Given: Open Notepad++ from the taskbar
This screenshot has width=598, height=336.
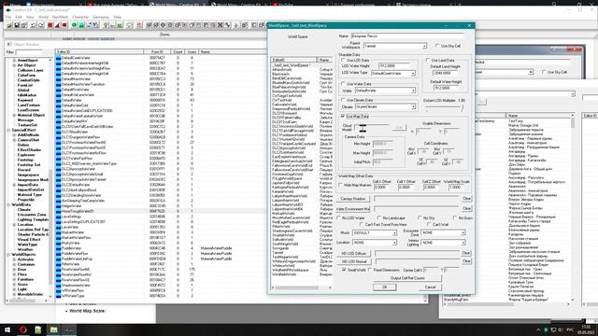Looking at the screenshot, I should 38,329.
